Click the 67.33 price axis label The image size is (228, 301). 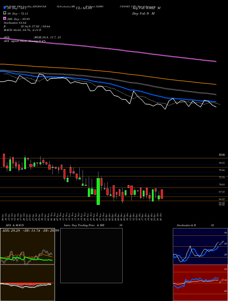point(222,192)
